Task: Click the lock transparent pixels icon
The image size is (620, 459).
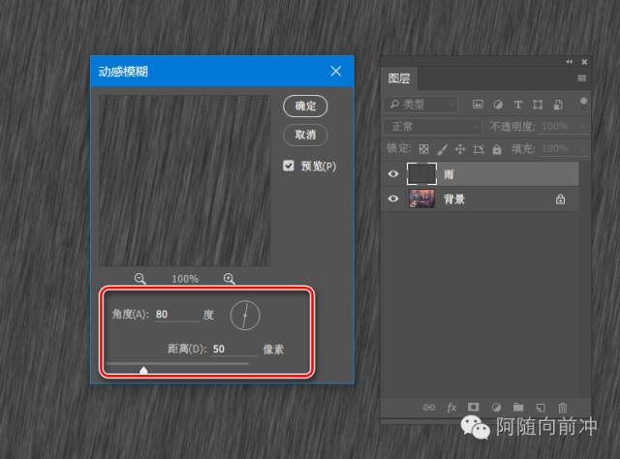Action: tap(422, 149)
